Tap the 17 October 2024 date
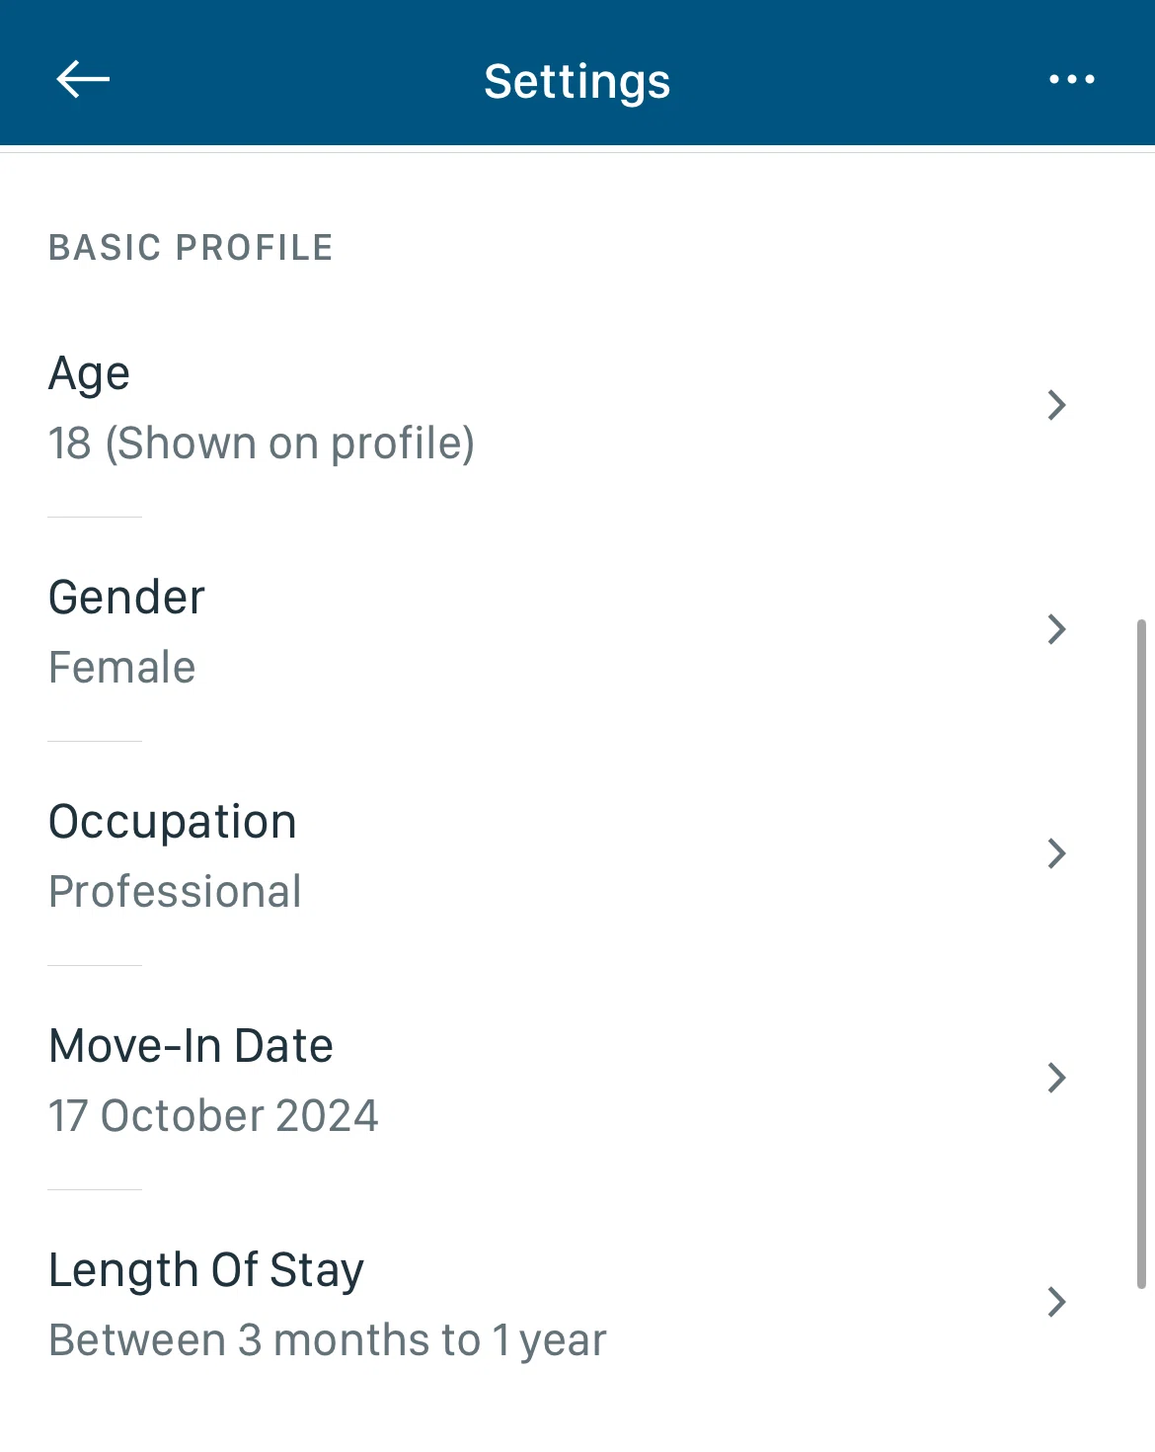Viewport: 1155px width, 1452px height. [x=213, y=1116]
